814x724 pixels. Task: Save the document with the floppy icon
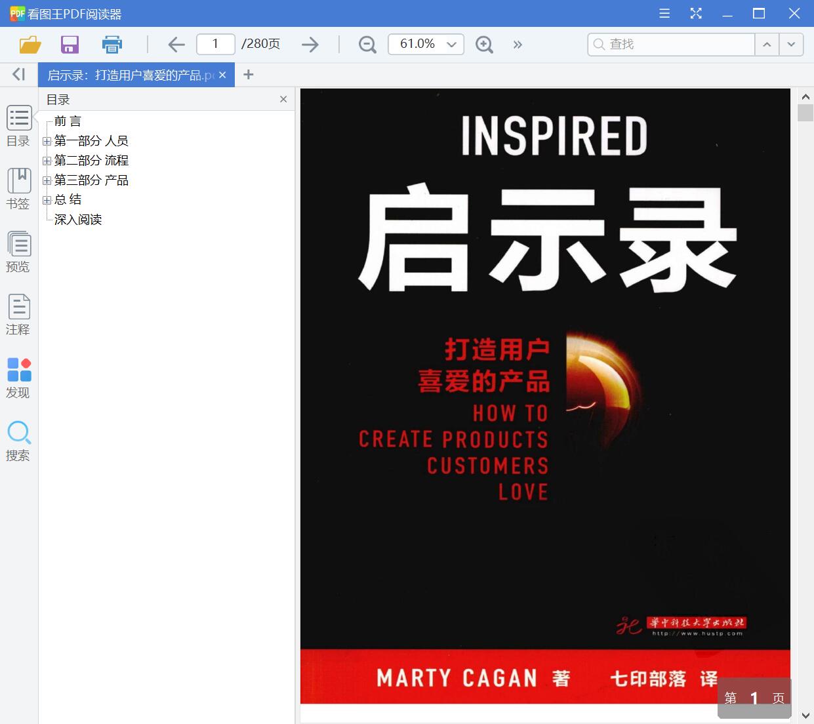point(70,45)
